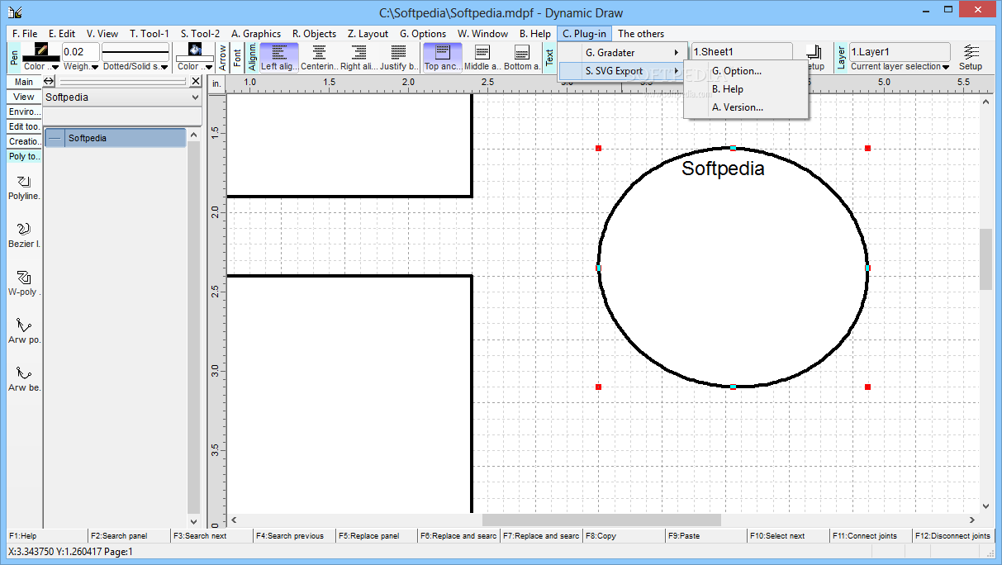The height and width of the screenshot is (565, 1002).
Task: Click F9:Paste button
Action: click(x=706, y=536)
